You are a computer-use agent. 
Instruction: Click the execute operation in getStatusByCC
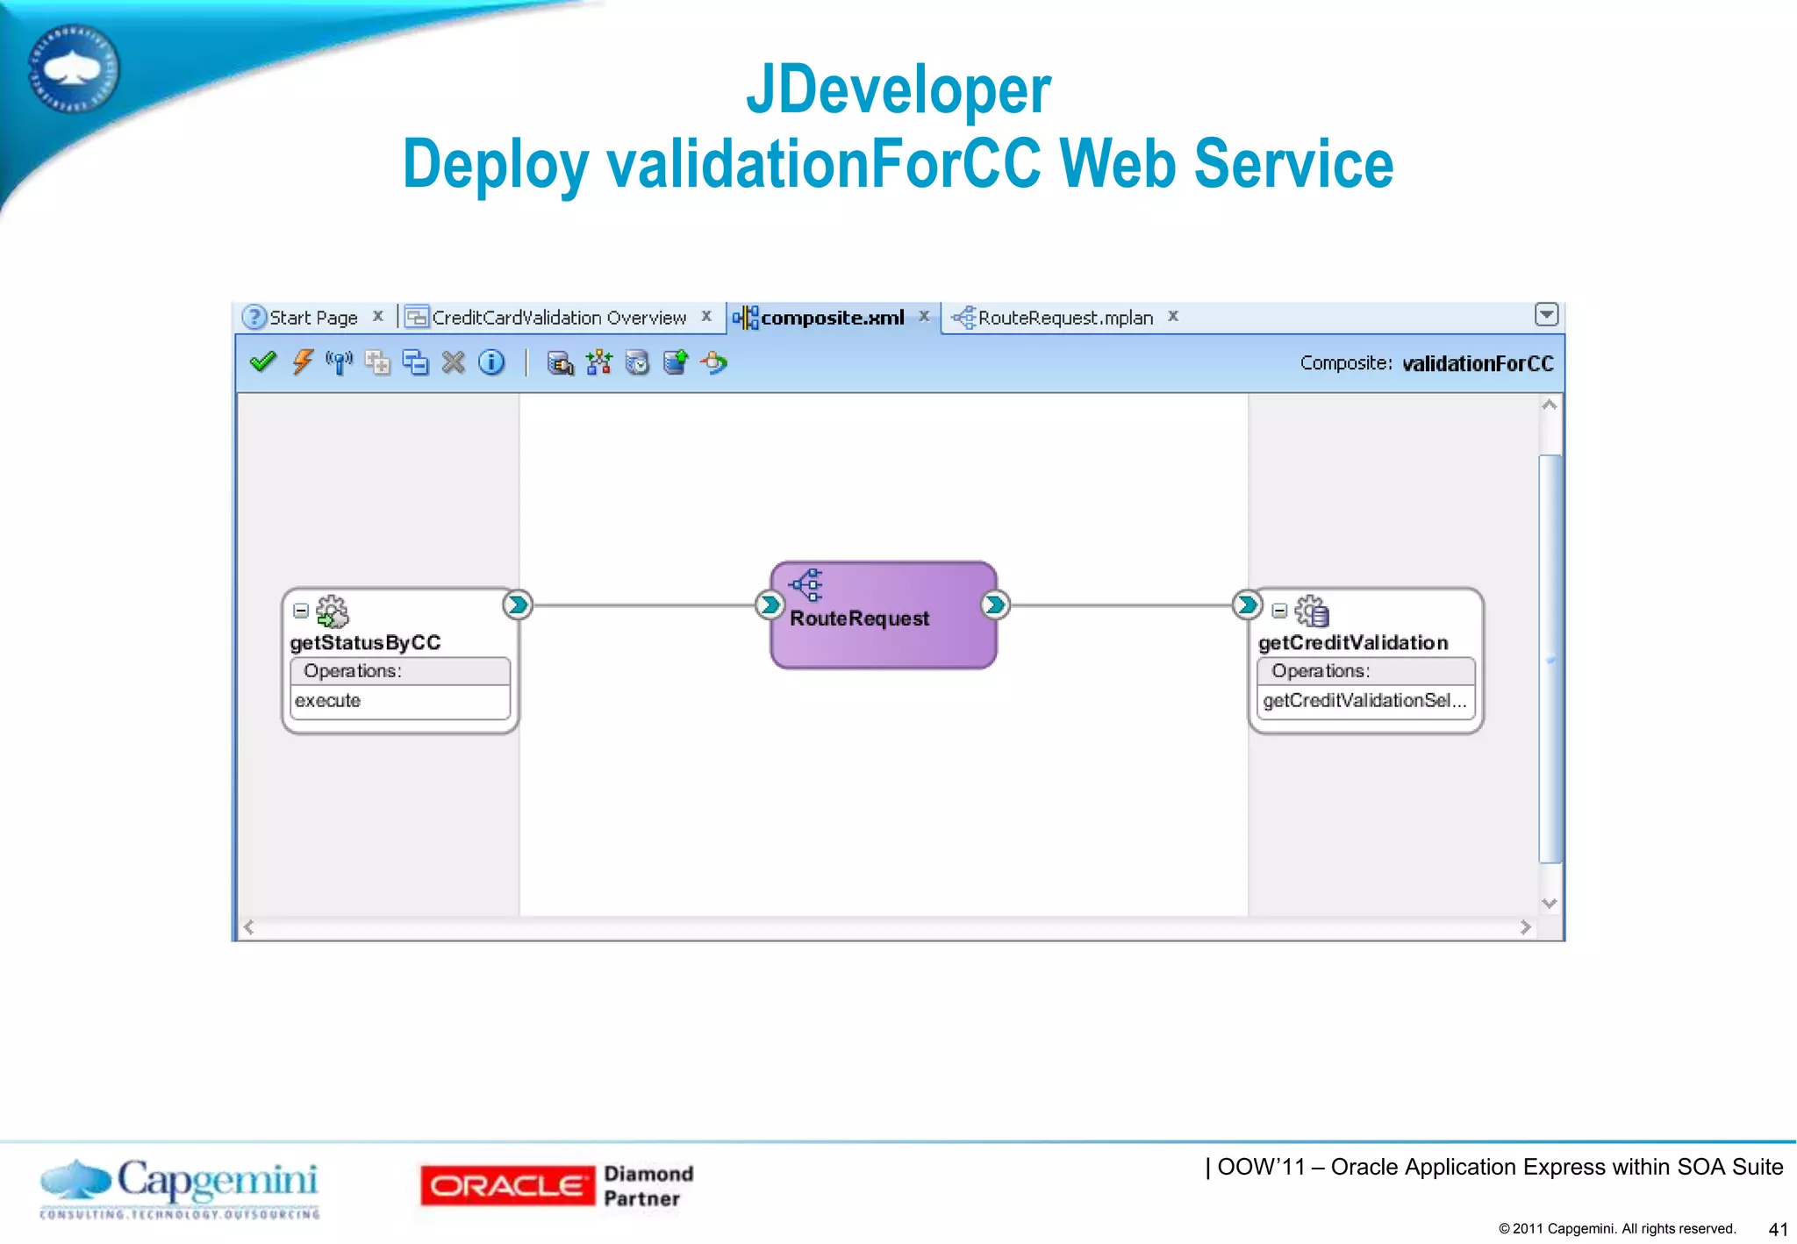point(328,701)
